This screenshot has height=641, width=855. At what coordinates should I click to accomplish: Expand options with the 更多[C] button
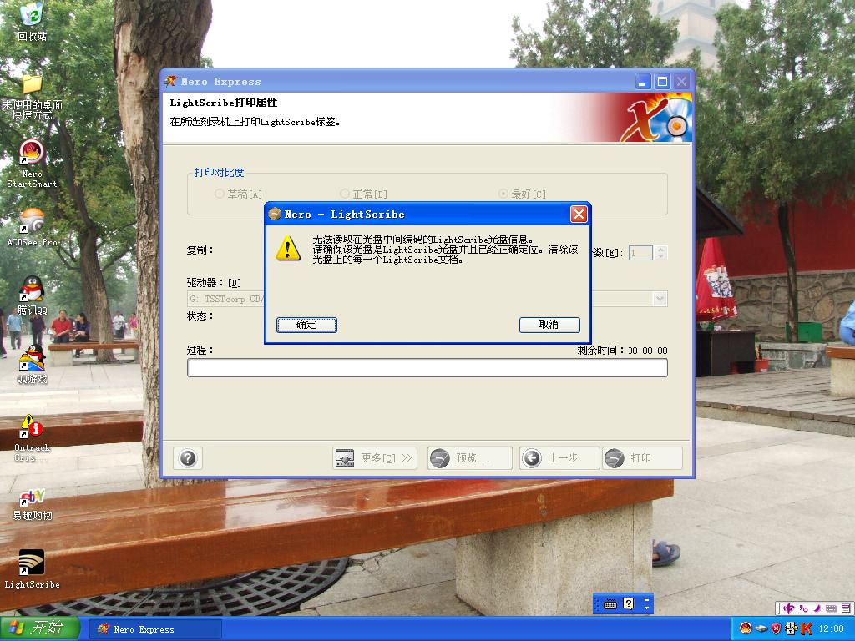[x=375, y=458]
